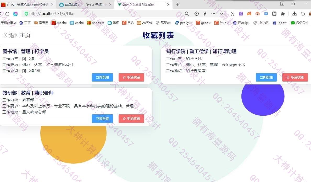The width and height of the screenshot is (311, 182).
Task: Close the 哔哩哔哩 tab
Action: pos(110,4)
